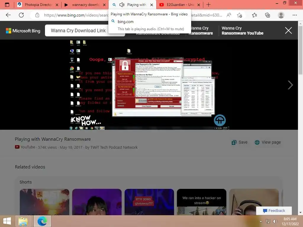
Task: Open the hacker on stream short
Action: coord(202,202)
